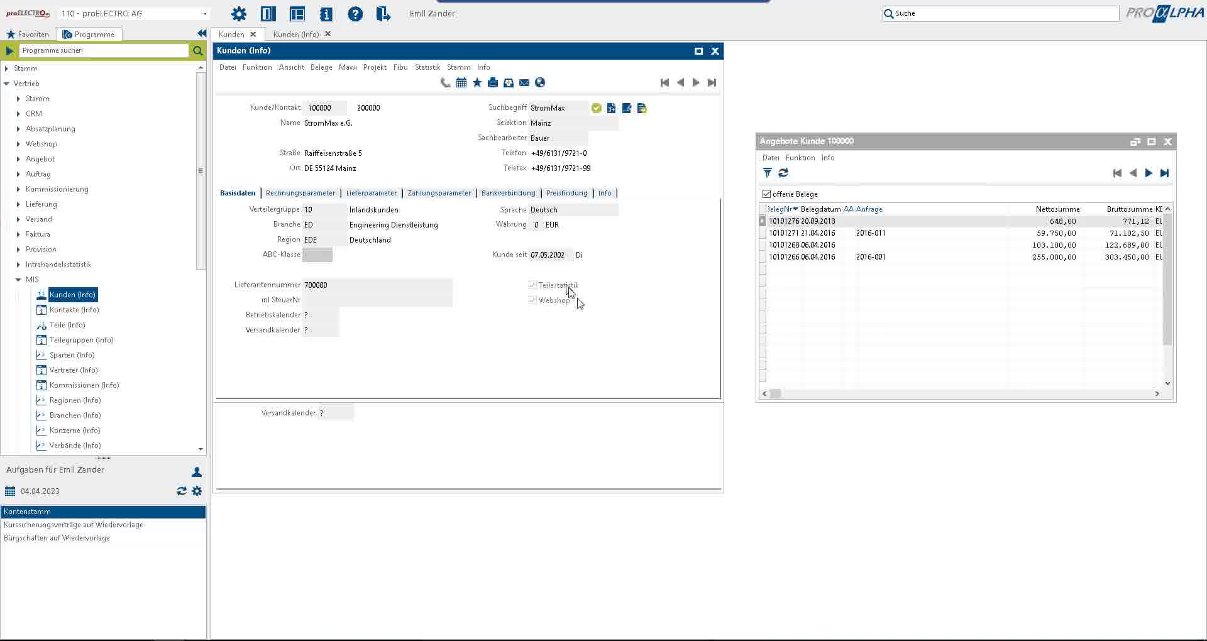Viewport: 1207px width, 641px height.
Task: Switch to the Rechnungsparameter tab
Action: click(300, 193)
